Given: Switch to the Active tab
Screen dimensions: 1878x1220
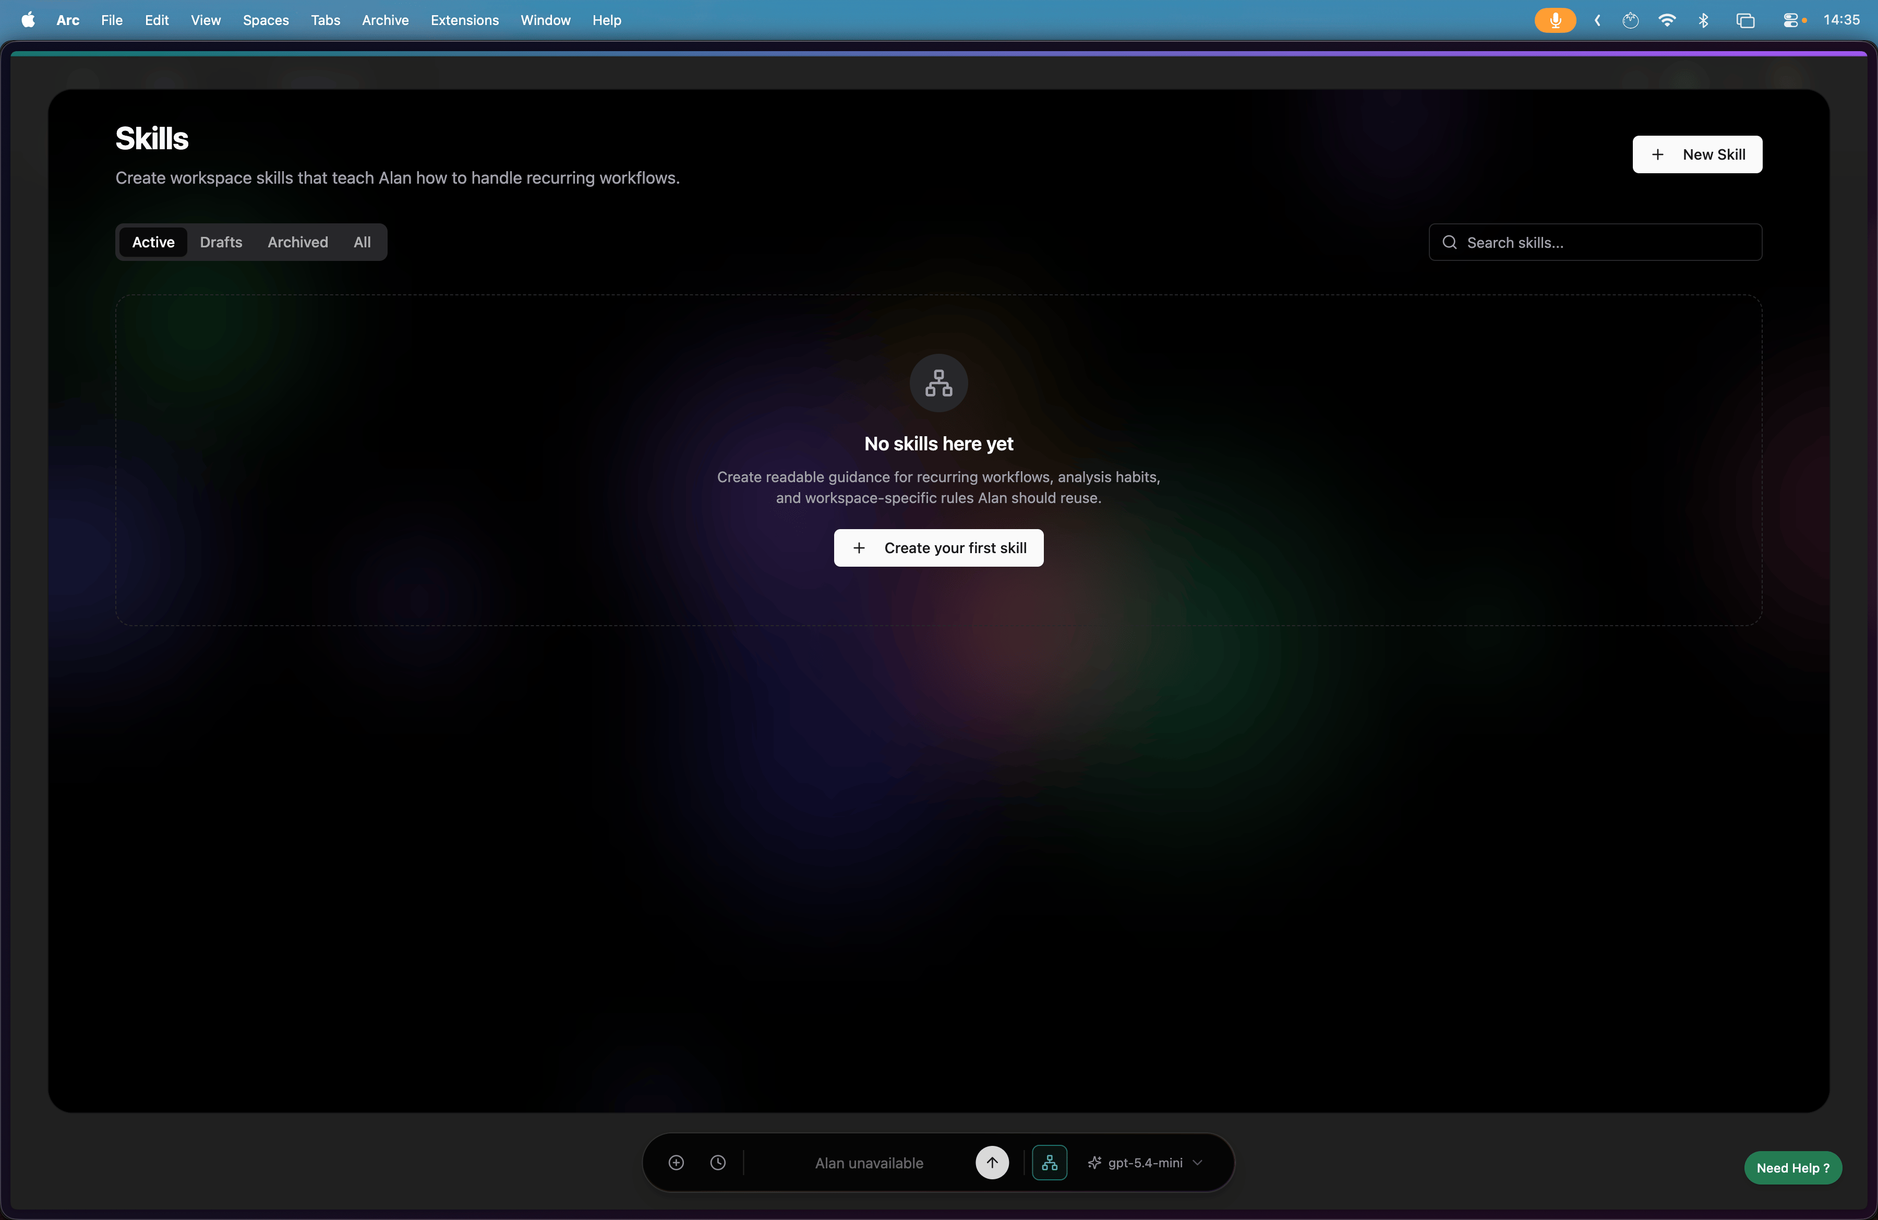Looking at the screenshot, I should [x=153, y=242].
